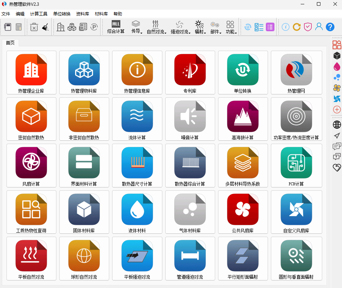Click the 综合计算 ALL toolbar icon

116,27
